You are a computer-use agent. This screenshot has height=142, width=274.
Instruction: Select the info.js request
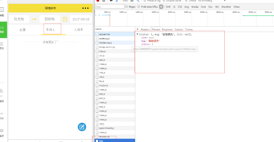click(x=115, y=73)
